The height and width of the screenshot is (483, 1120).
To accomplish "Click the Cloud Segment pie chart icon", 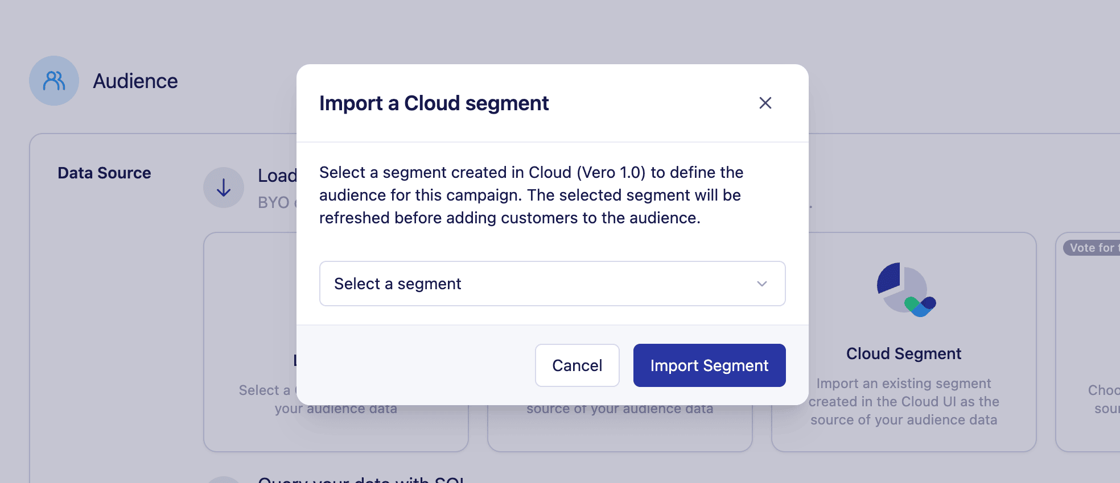I will [905, 289].
